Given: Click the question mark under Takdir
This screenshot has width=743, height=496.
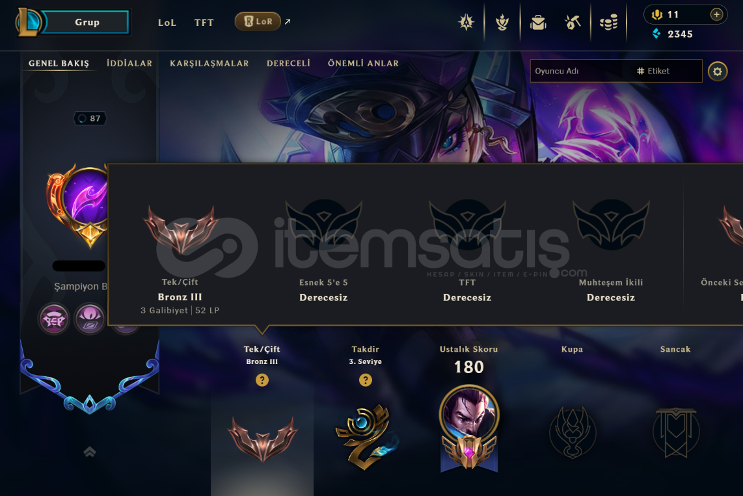Looking at the screenshot, I should [366, 380].
